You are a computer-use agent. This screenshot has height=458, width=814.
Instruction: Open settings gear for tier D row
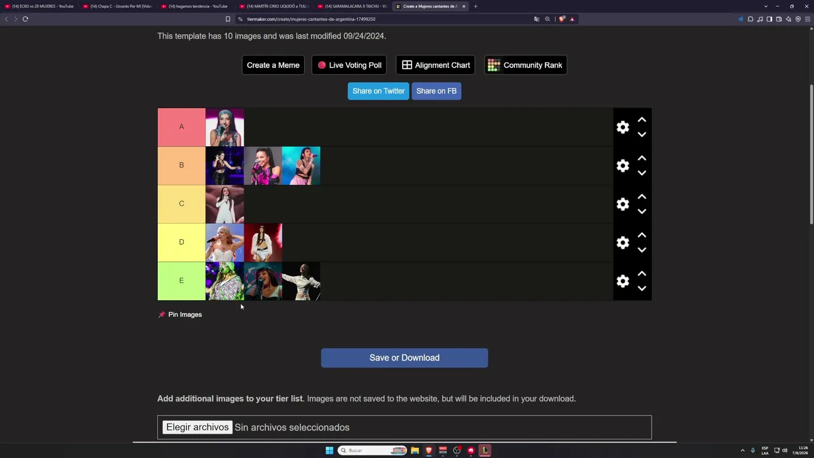[623, 242]
